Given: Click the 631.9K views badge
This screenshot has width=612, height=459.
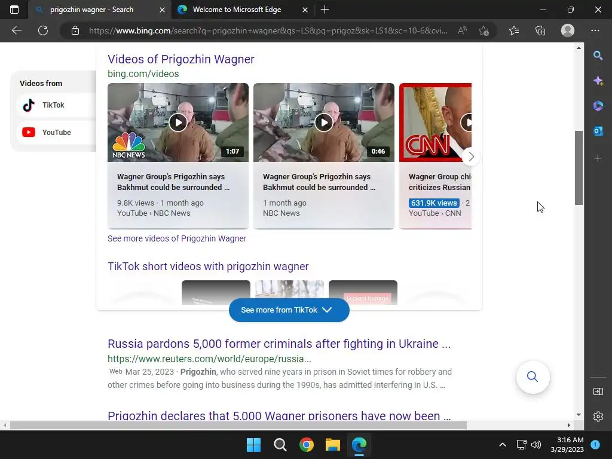Looking at the screenshot, I should click(434, 203).
